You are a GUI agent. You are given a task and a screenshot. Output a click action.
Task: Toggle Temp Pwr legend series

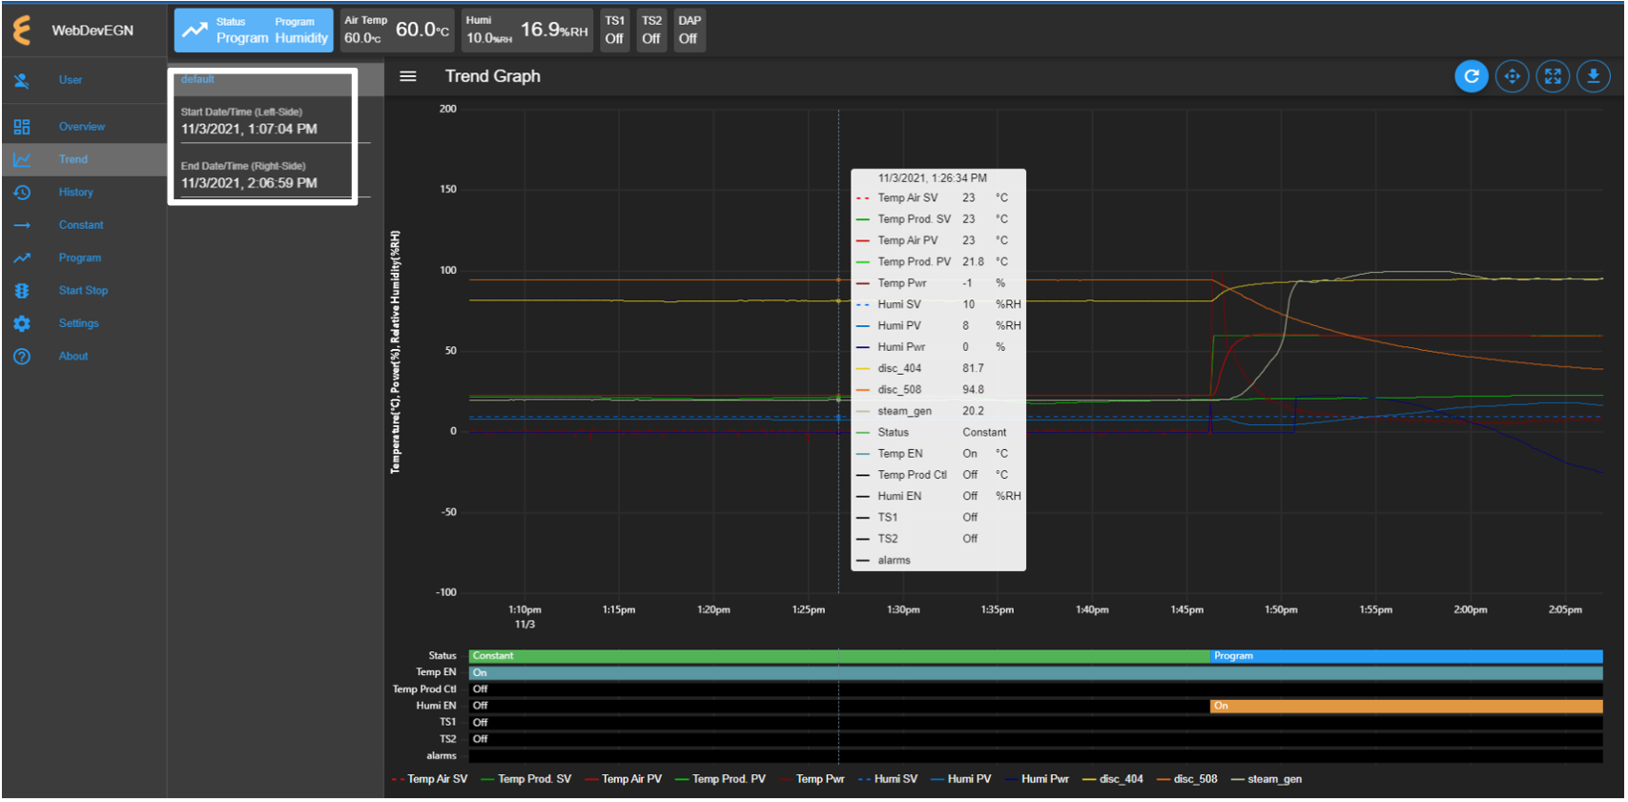coord(813,779)
